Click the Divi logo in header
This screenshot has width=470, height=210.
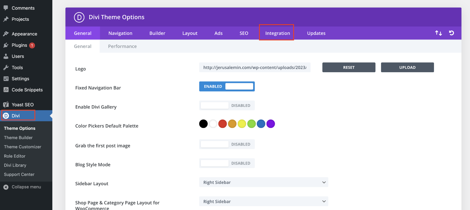(79, 17)
